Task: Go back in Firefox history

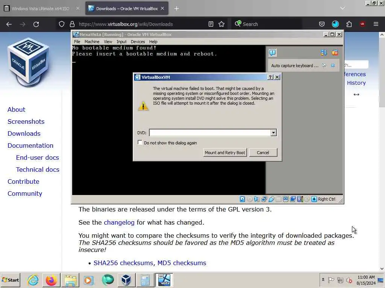Action: [9, 24]
